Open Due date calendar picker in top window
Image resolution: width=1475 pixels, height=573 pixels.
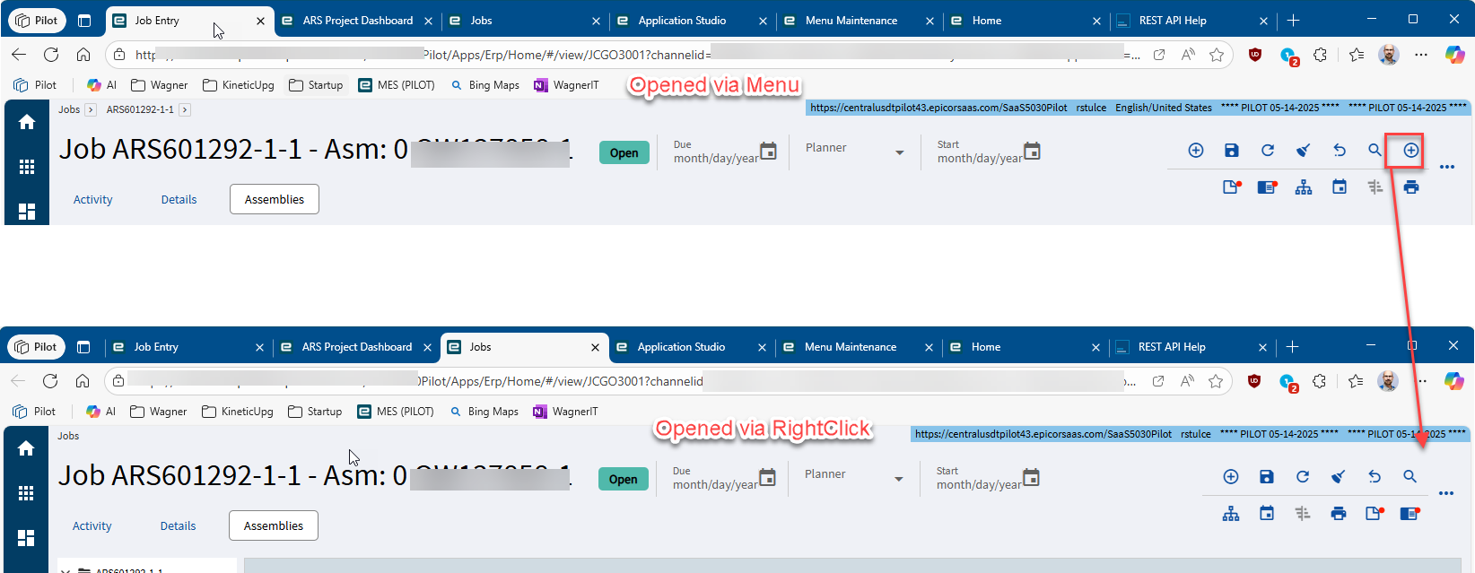769,151
